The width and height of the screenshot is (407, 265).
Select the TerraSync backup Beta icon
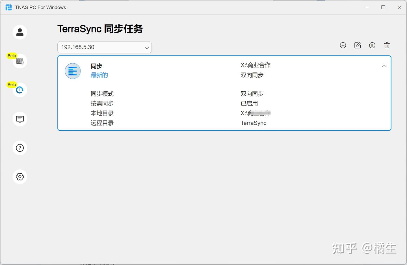pyautogui.click(x=20, y=90)
